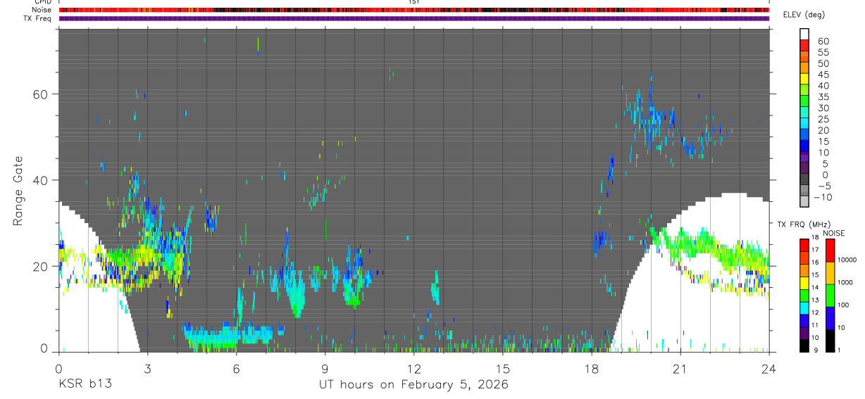Click the '-10' label on the ELEV color bar
The width and height of the screenshot is (865, 399).
tap(824, 196)
